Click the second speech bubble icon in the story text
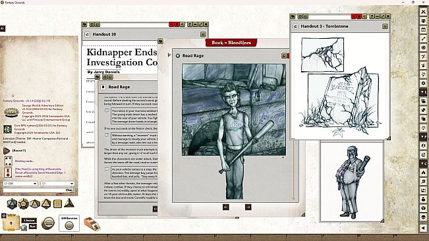Viewport: 429px width, 241px height. tap(107, 135)
